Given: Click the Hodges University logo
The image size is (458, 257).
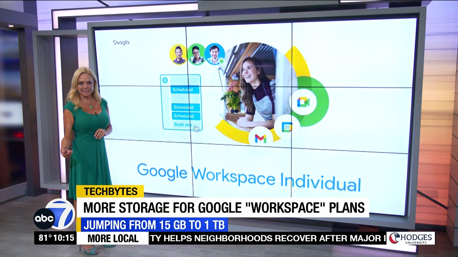Looking at the screenshot, I should (x=411, y=238).
